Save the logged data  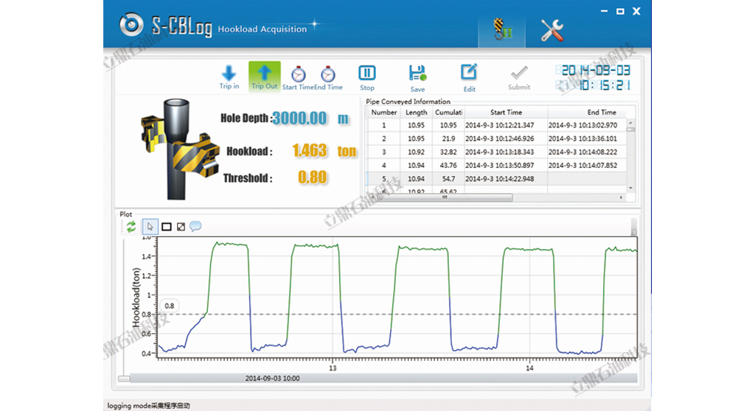pyautogui.click(x=417, y=74)
